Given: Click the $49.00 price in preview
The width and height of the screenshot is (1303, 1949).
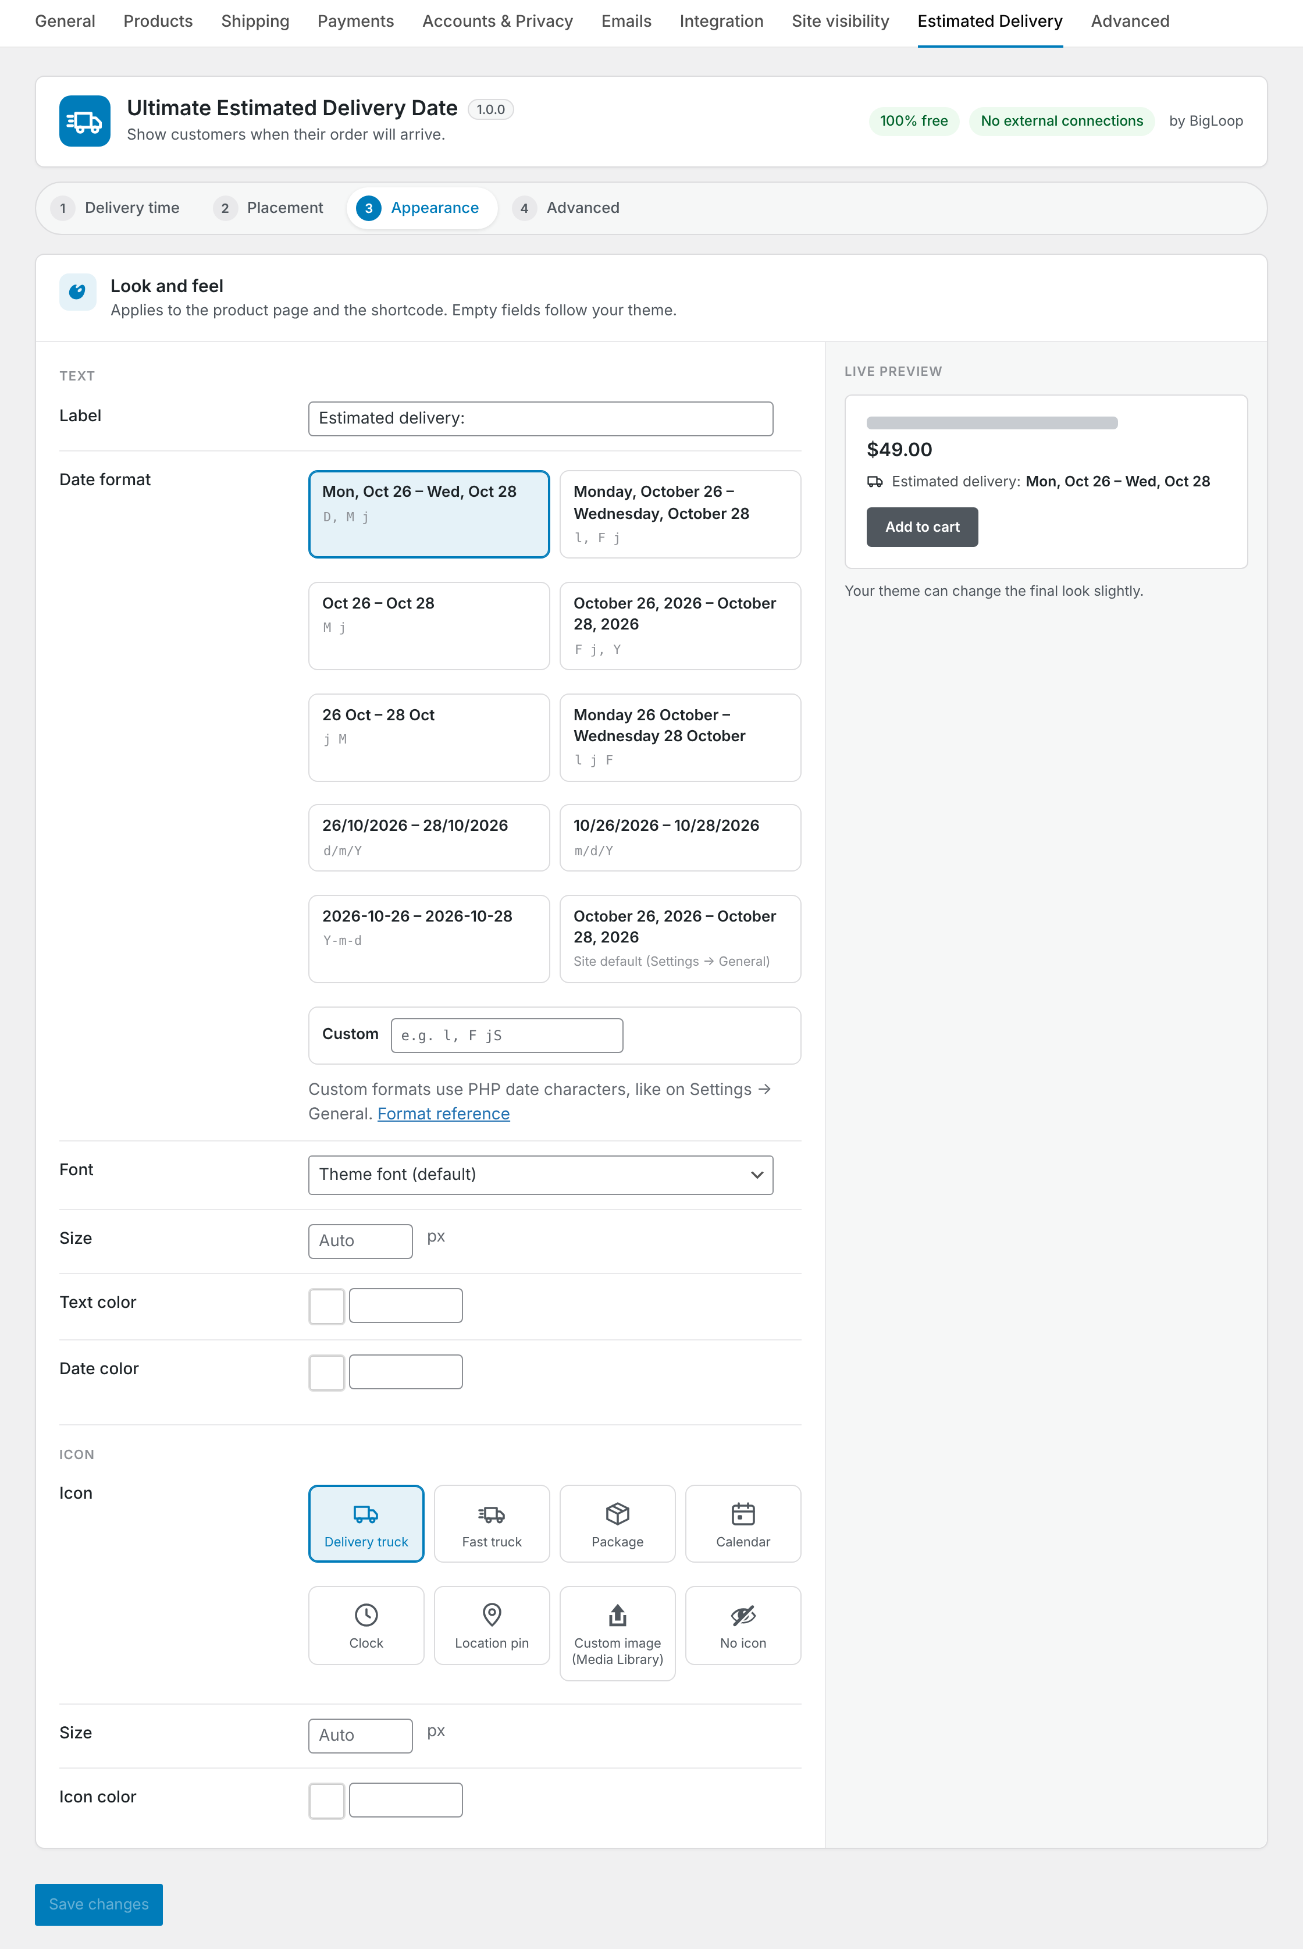Looking at the screenshot, I should (898, 450).
